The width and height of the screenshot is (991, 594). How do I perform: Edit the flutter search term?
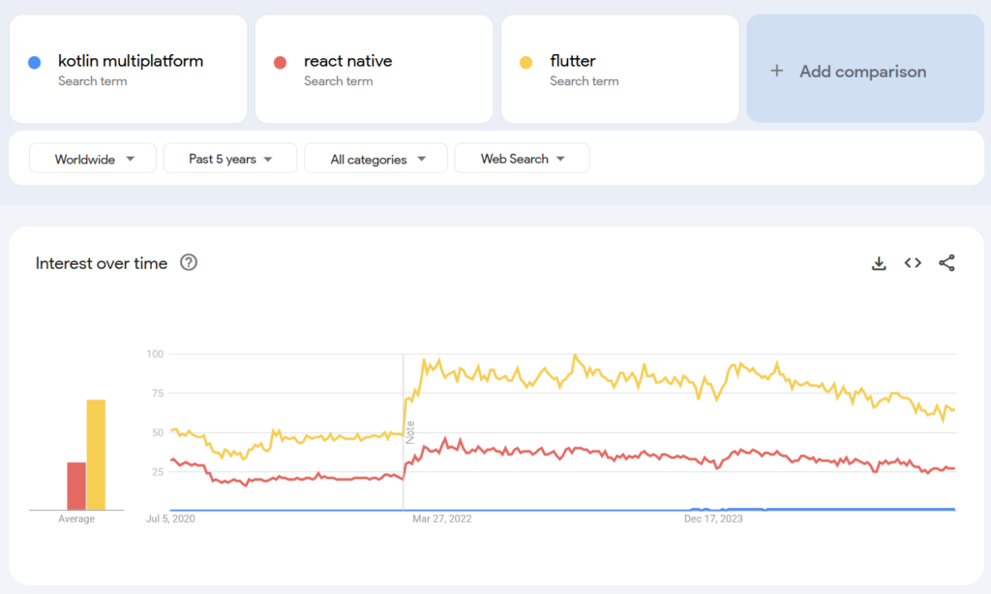click(x=620, y=69)
